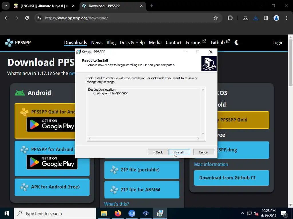The width and height of the screenshot is (293, 219).
Task: Click the Back button in Setup dialog
Action: [x=158, y=152]
